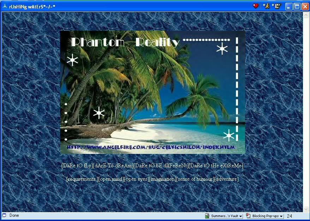310x221 pixels.
Task: Close the rUsHiNg wAtErS window
Action: point(305,6)
